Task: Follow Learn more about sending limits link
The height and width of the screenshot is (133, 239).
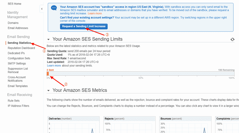Action: (54, 65)
